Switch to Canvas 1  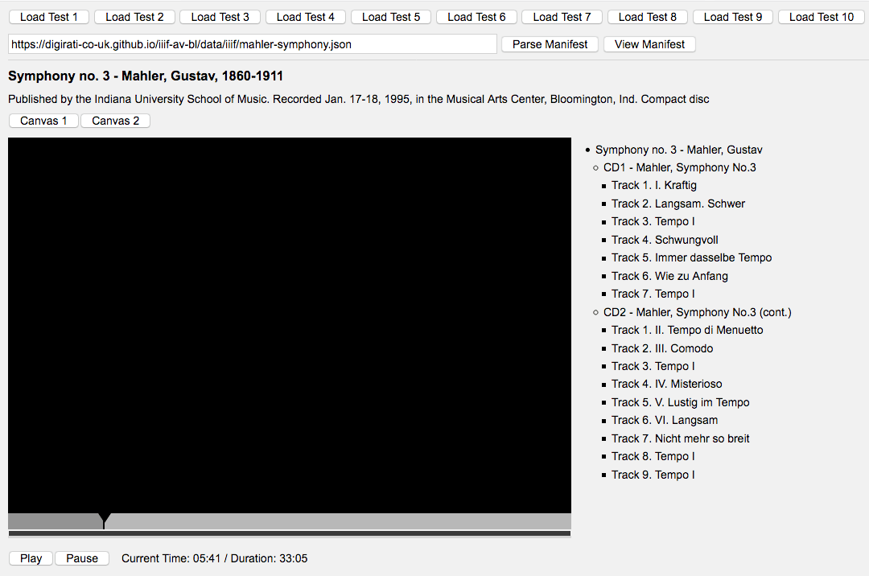pyautogui.click(x=43, y=121)
